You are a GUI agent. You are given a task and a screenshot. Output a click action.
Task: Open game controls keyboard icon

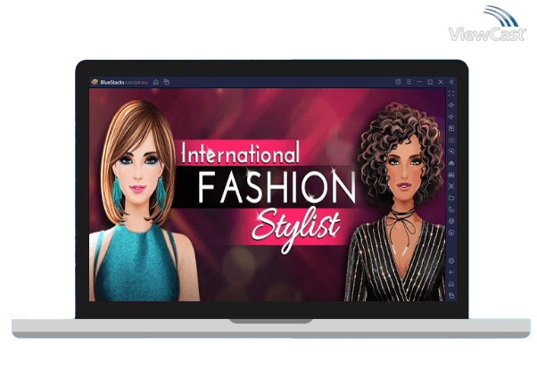coord(451,140)
